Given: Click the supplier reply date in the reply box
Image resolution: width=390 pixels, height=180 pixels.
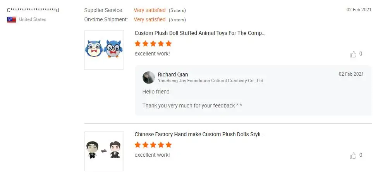Looking at the screenshot, I should click(351, 74).
